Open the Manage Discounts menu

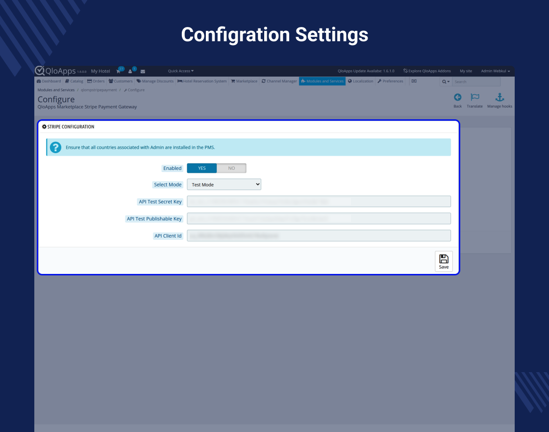[155, 81]
